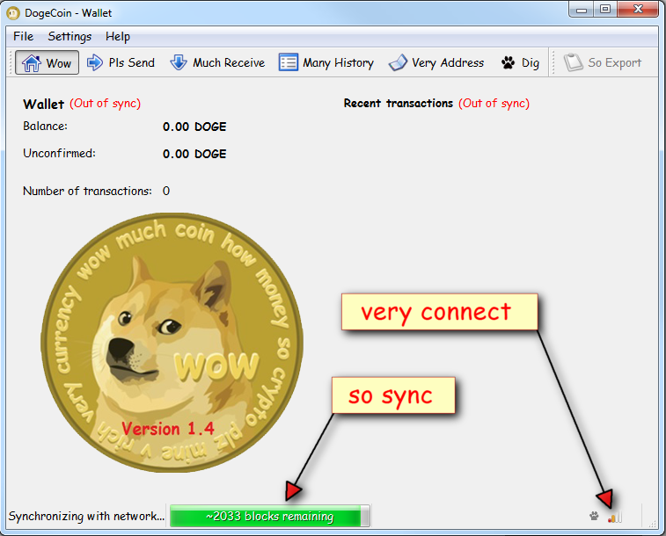Click the Dogecoin logo image
Viewport: 666px width, 536px height.
point(172,343)
